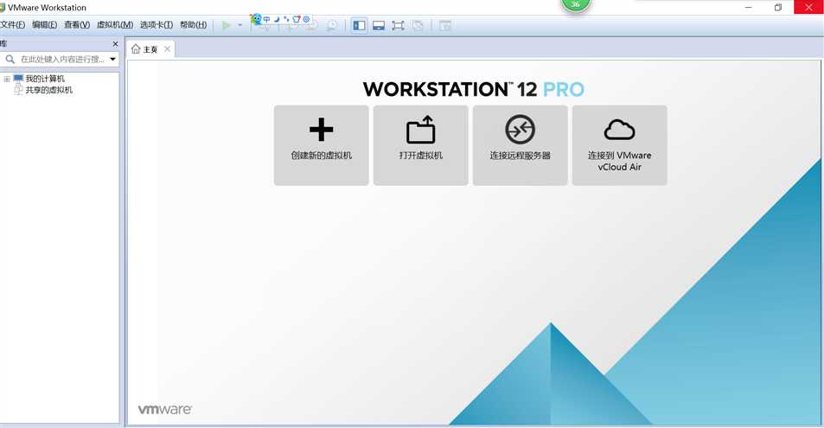This screenshot has height=428, width=824.
Task: Click the console view toolbar icon
Action: (445, 25)
